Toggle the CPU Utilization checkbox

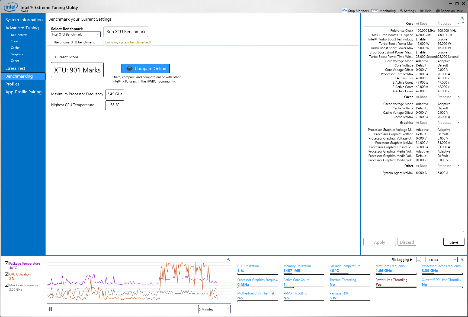point(7,274)
